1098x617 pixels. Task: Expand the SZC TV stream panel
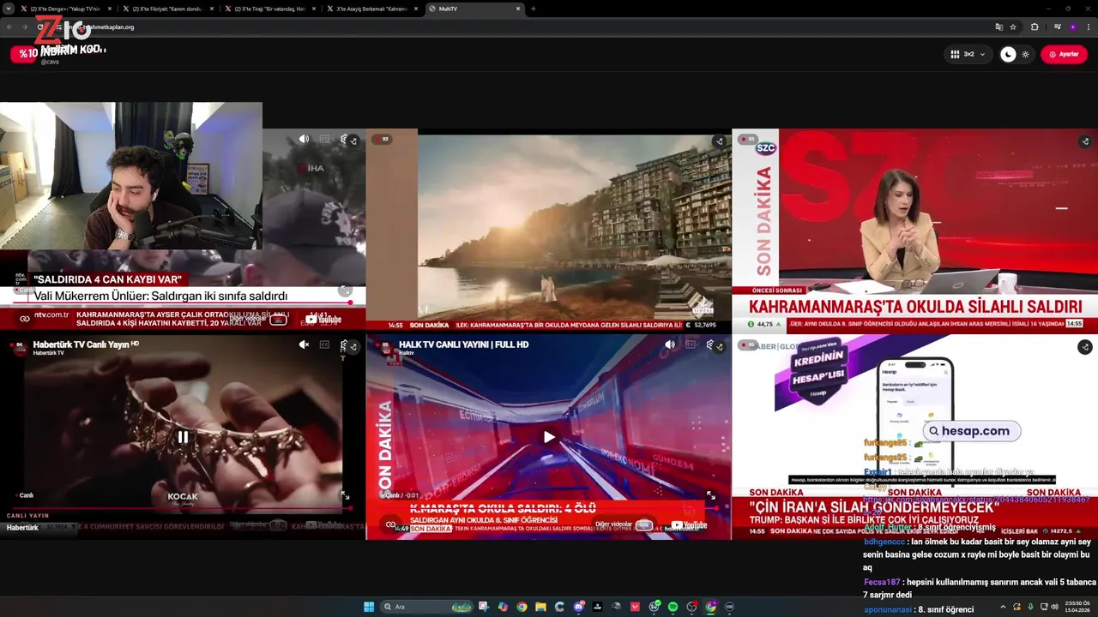pos(1085,141)
